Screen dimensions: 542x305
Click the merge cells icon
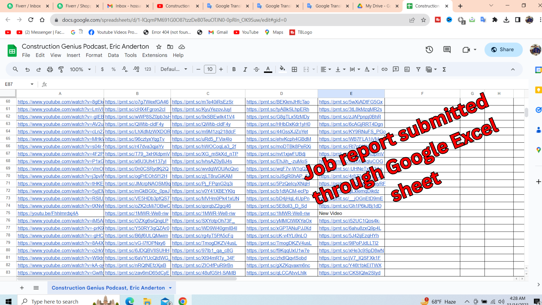[x=306, y=69]
